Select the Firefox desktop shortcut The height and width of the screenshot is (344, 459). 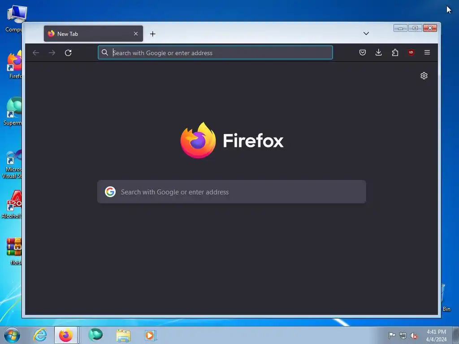[x=14, y=64]
